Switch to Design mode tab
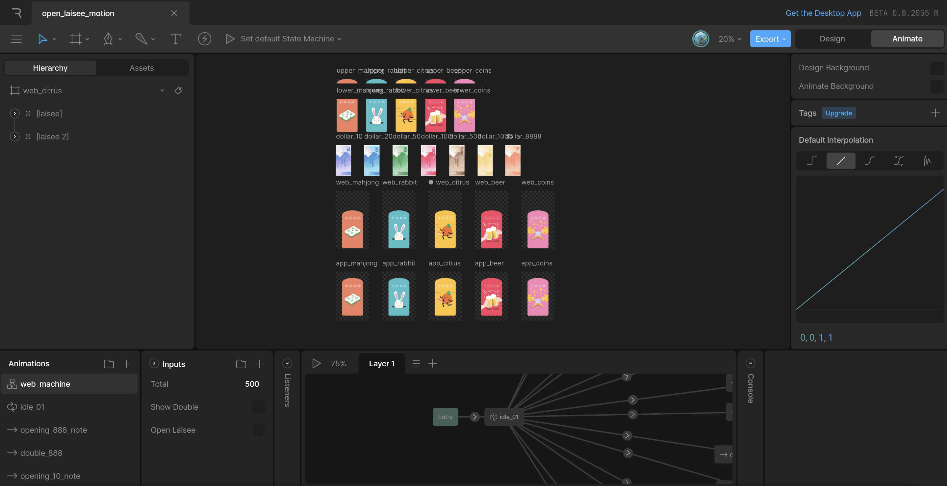Viewport: 947px width, 486px height. point(832,38)
